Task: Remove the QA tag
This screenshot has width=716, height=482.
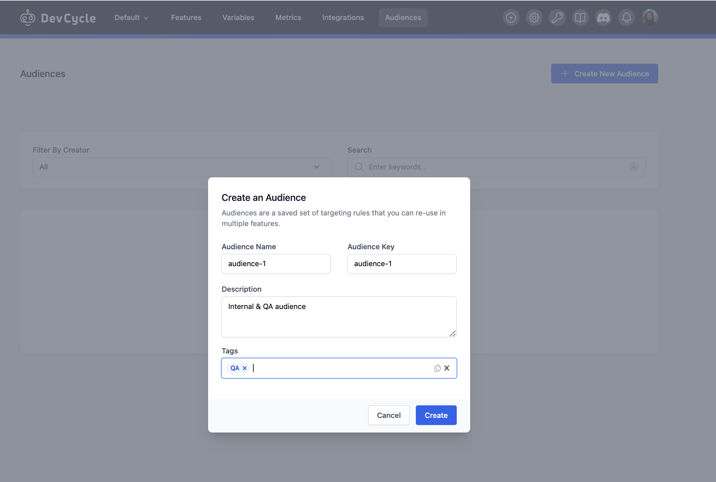Action: tap(245, 368)
